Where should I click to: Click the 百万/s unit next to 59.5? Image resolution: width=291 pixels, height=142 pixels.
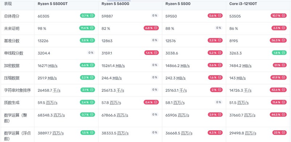[x=52, y=103]
